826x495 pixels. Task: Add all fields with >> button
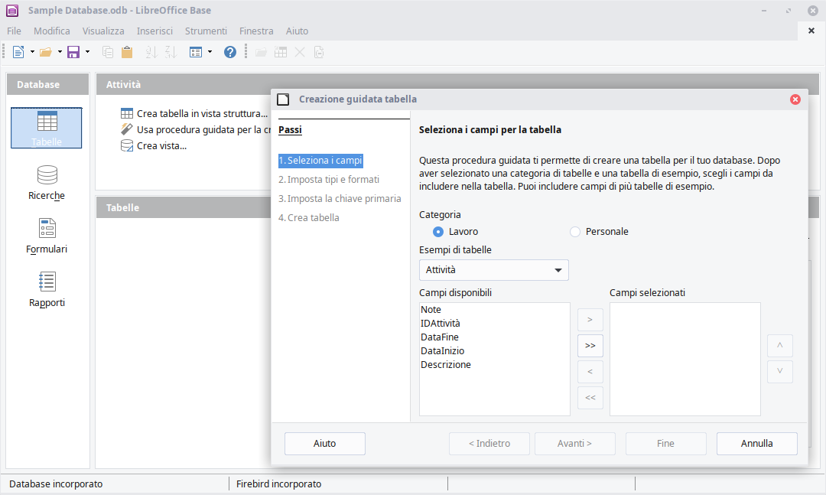[590, 346]
